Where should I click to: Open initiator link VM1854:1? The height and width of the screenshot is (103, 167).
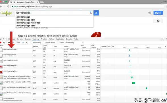(x=67, y=71)
